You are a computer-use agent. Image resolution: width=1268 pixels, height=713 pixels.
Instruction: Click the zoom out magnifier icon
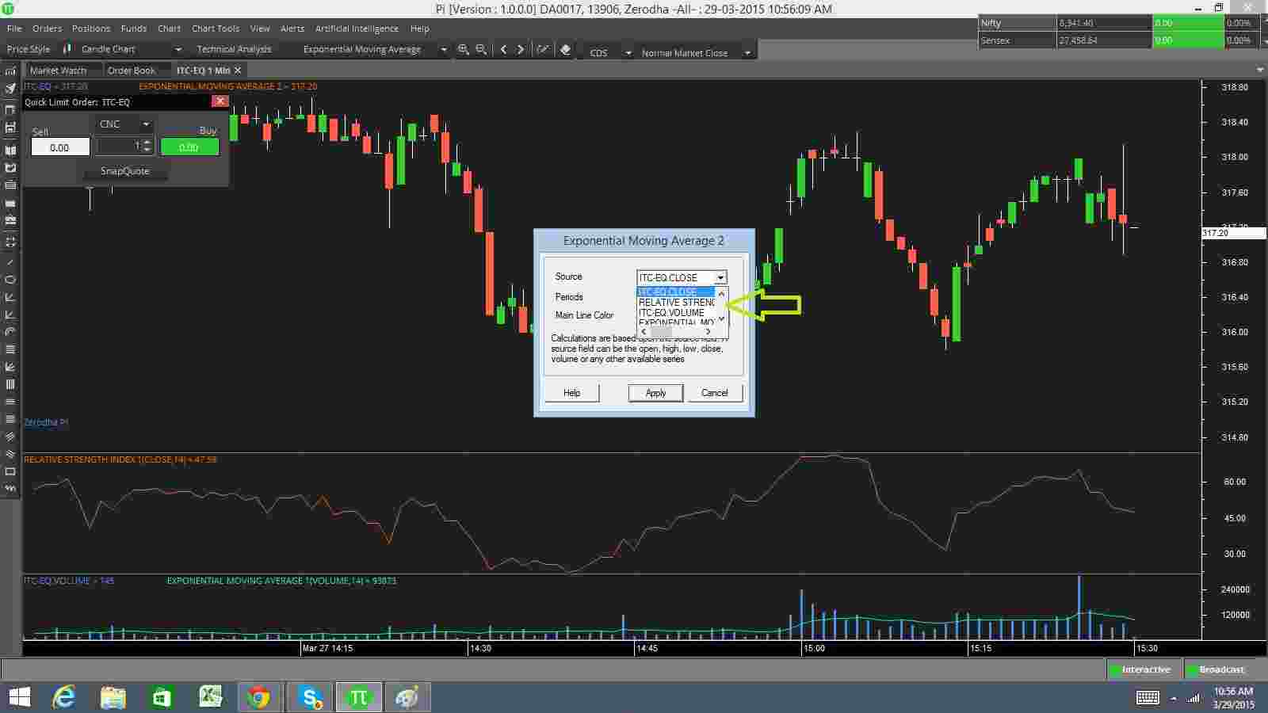point(481,49)
